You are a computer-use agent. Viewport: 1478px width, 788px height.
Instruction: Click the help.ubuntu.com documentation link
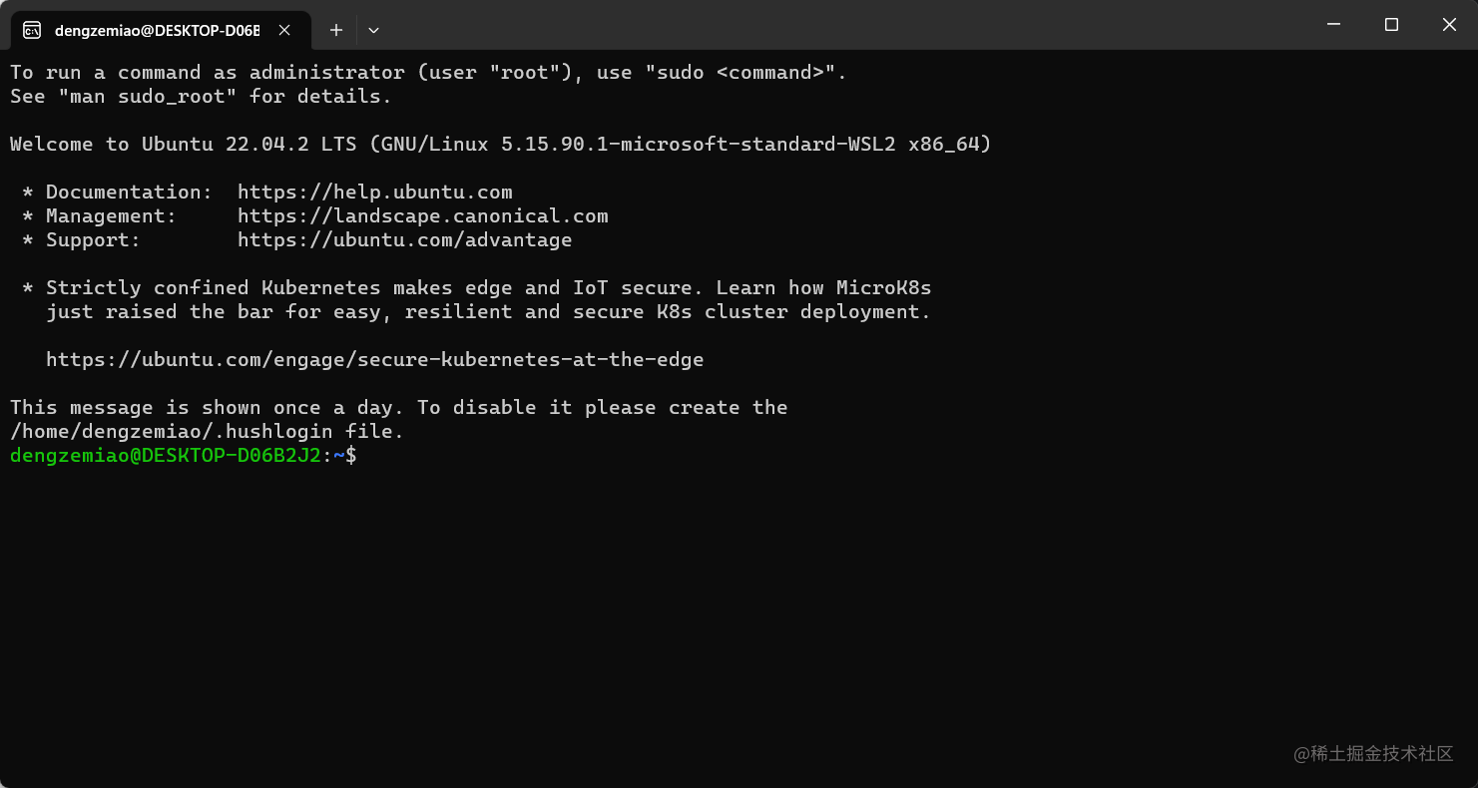(374, 192)
